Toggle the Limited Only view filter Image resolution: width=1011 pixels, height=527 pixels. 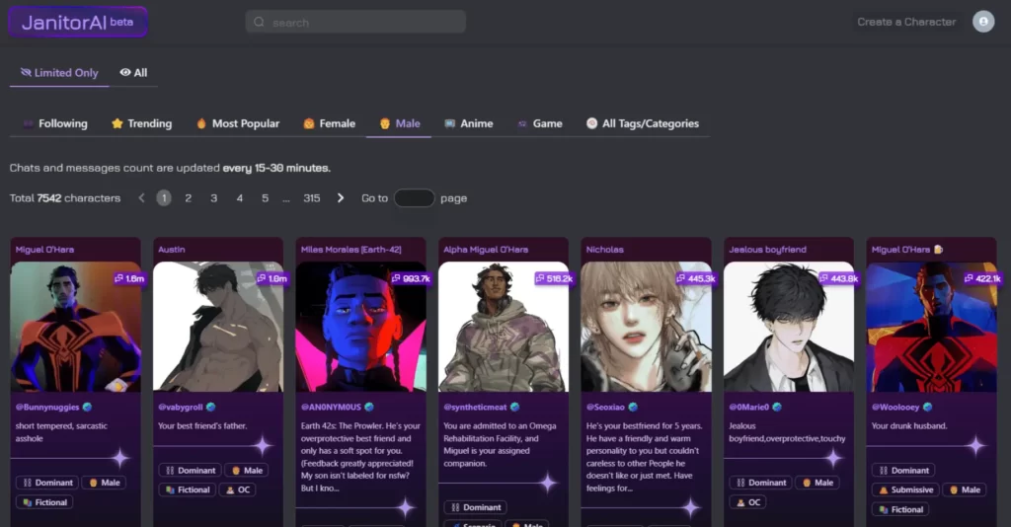click(59, 73)
